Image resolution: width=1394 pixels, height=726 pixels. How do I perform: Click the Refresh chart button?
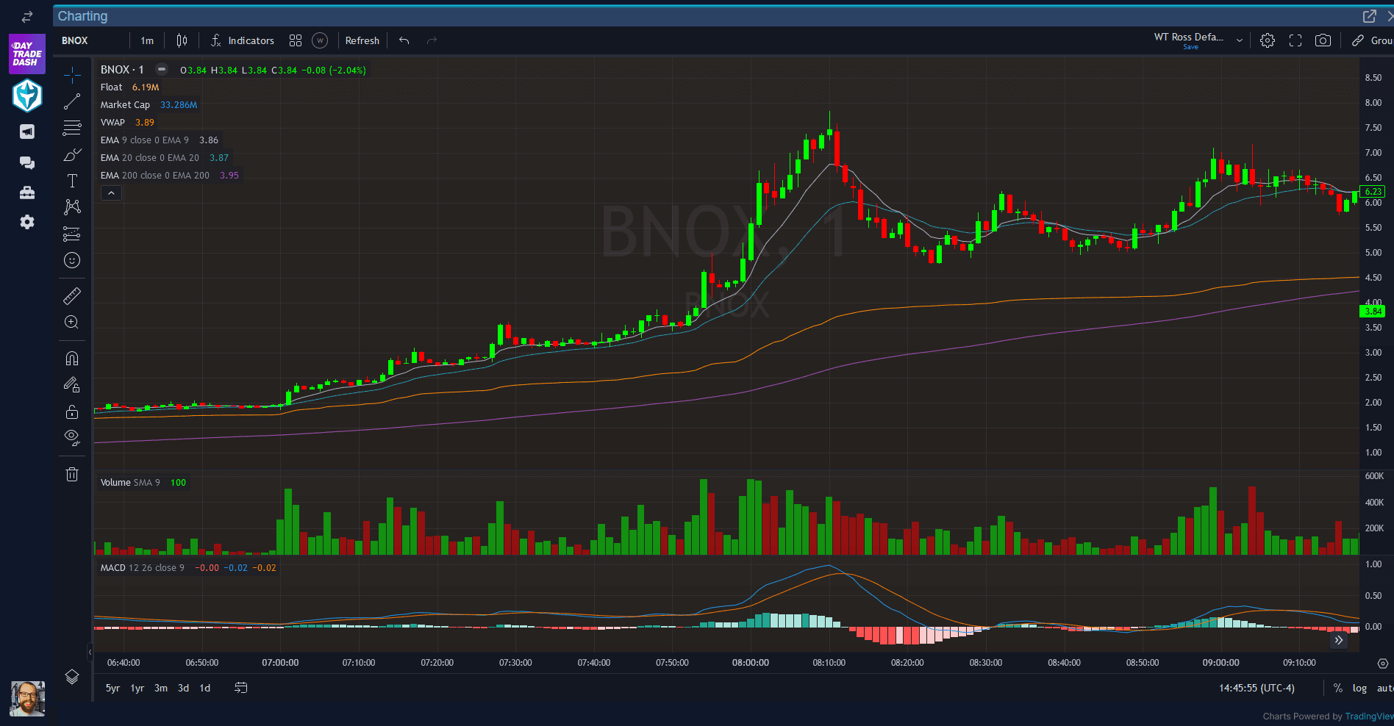click(362, 40)
